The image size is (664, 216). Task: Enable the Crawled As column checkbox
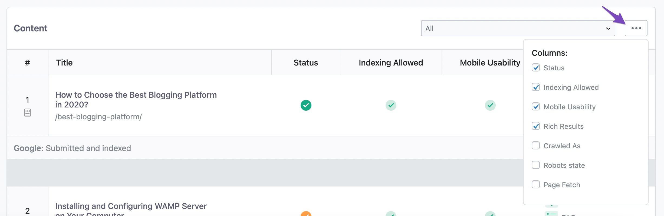(535, 146)
